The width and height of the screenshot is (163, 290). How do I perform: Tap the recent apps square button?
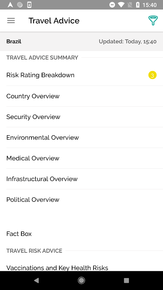tap(126, 281)
